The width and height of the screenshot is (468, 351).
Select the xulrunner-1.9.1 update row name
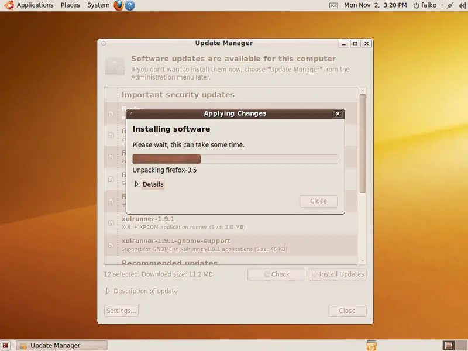[148, 219]
